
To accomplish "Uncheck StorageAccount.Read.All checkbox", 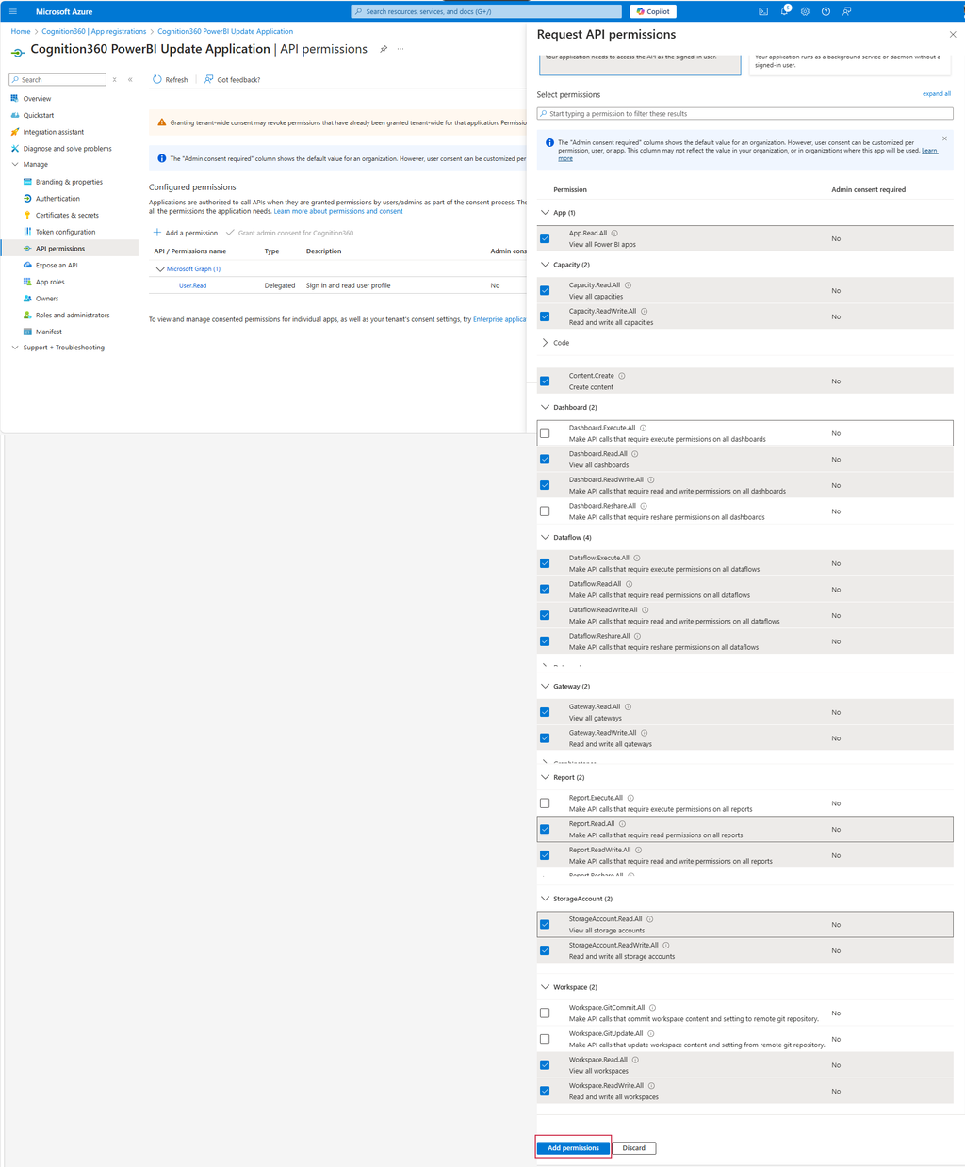I will [545, 925].
